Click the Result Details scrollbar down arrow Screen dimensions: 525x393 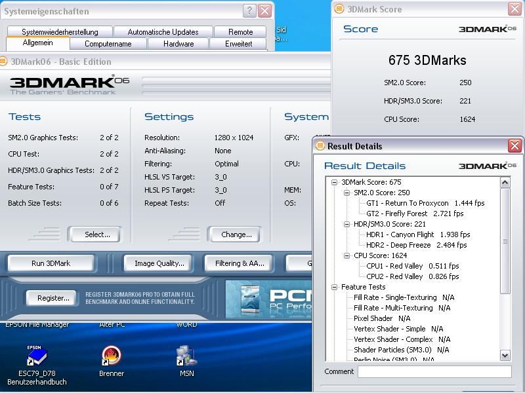(505, 355)
